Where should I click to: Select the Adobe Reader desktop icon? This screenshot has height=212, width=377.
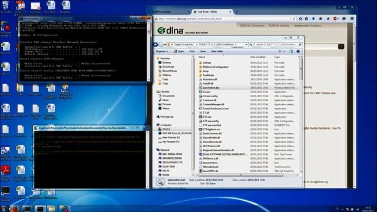pyautogui.click(x=5, y=173)
